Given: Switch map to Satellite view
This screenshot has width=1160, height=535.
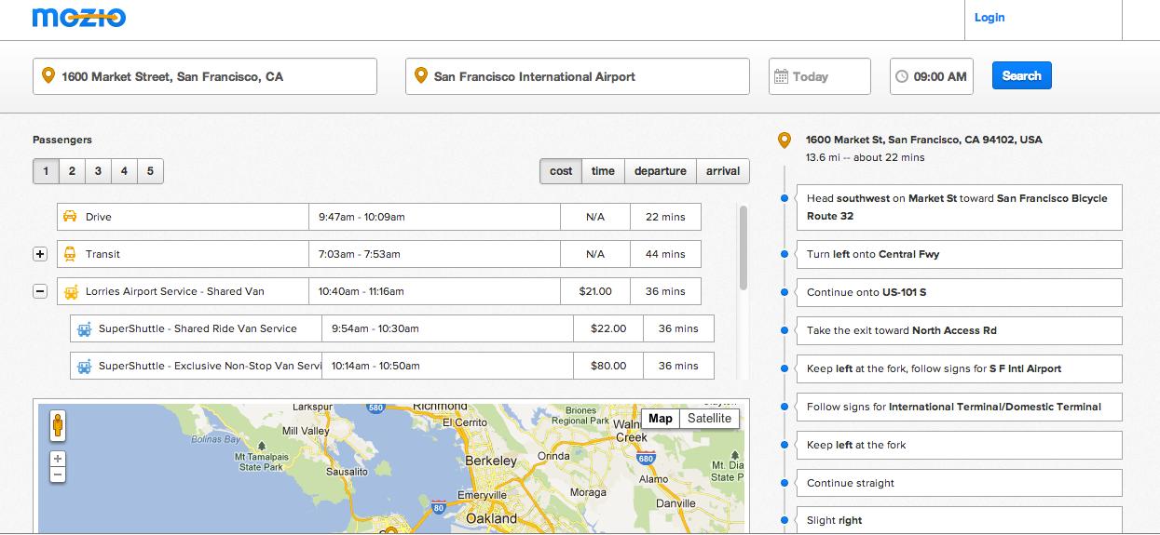Looking at the screenshot, I should click(710, 419).
